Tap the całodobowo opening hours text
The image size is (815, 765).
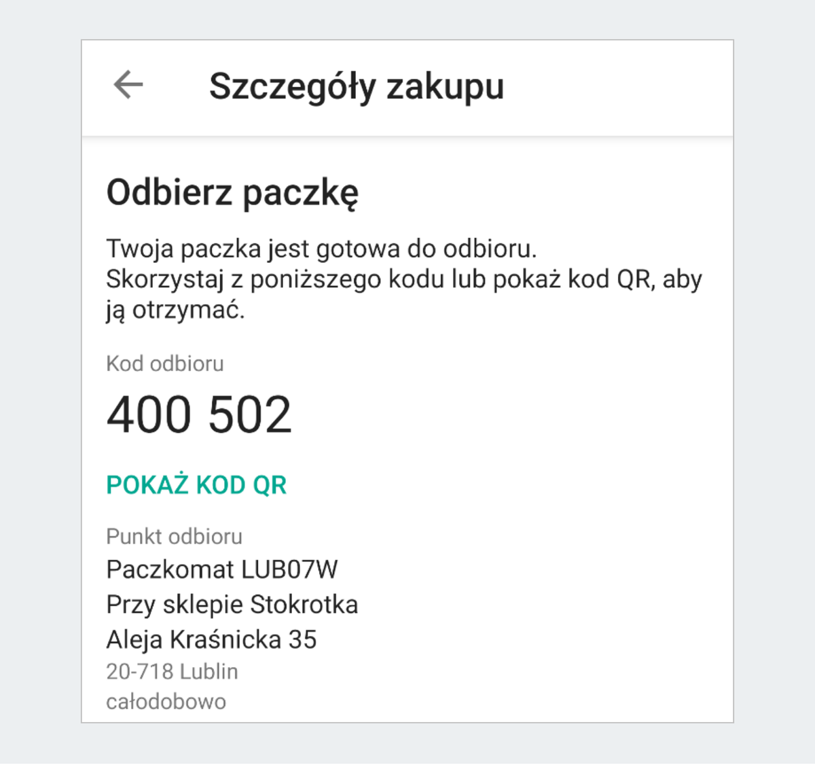pos(166,701)
